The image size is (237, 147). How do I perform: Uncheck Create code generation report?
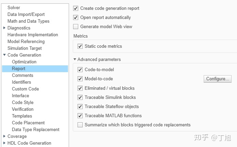coord(76,8)
